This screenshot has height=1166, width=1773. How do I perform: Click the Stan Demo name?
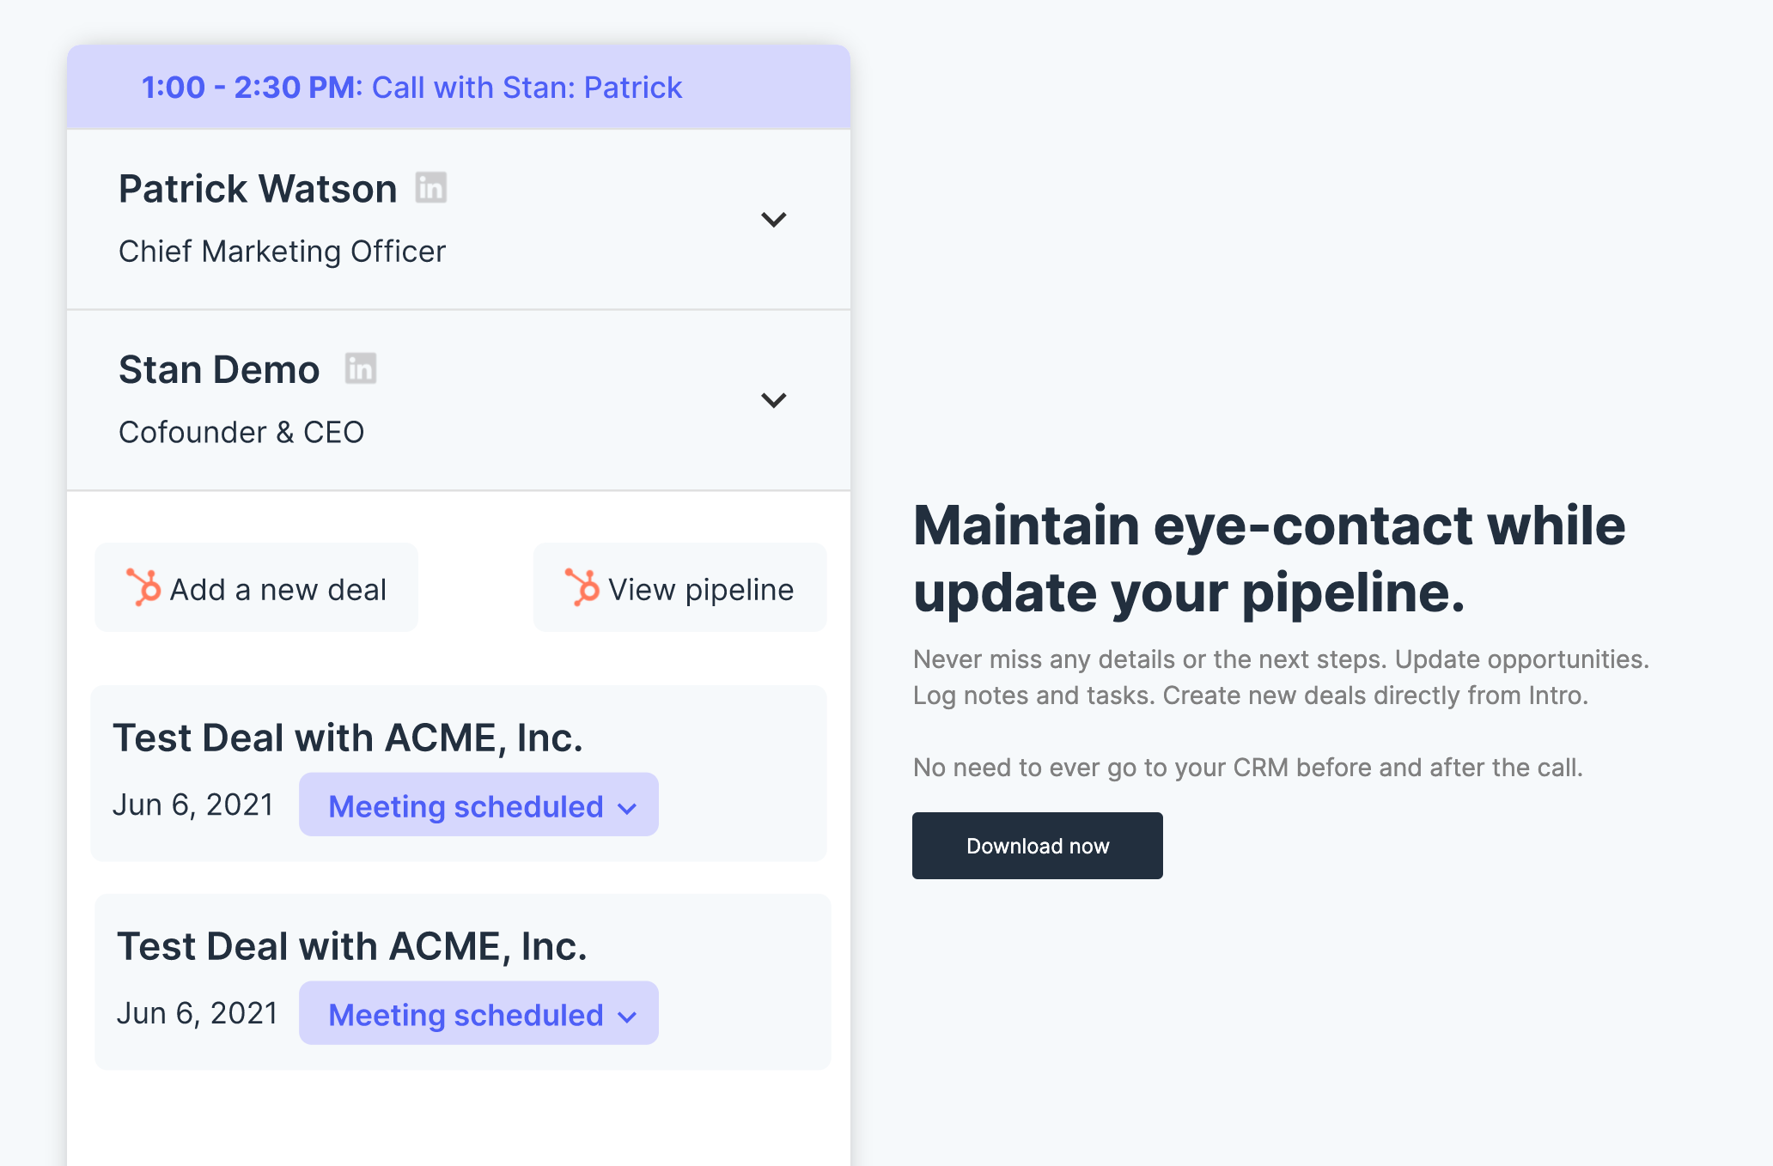219,370
